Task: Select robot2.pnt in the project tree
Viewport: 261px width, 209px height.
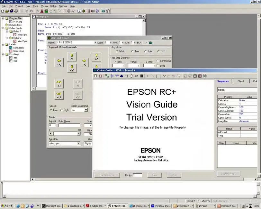Action: 22,41
